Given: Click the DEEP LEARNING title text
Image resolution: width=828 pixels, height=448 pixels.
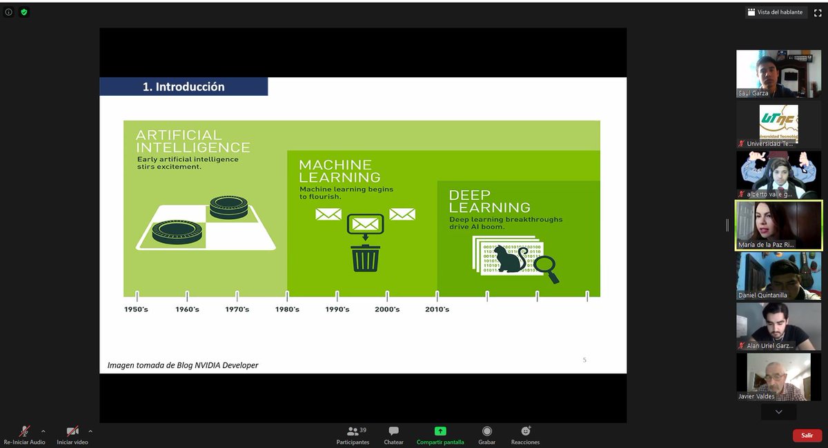Looking at the screenshot, I should (x=490, y=201).
